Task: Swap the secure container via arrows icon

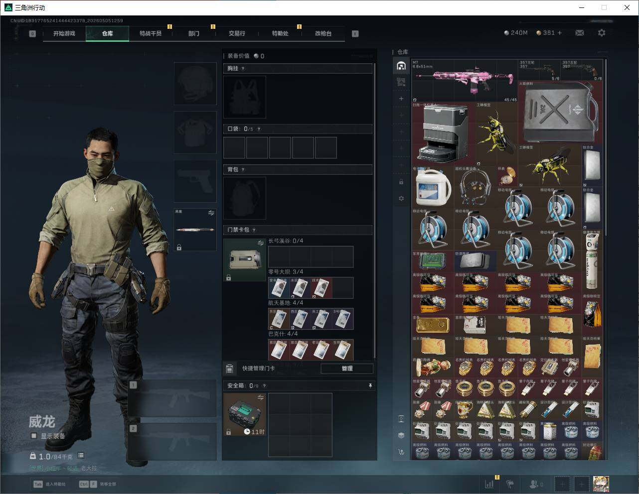Action: [261, 397]
